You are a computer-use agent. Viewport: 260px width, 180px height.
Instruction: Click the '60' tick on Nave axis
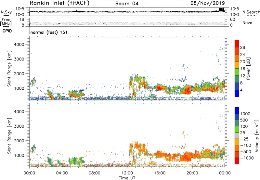pyautogui.click(x=232, y=19)
